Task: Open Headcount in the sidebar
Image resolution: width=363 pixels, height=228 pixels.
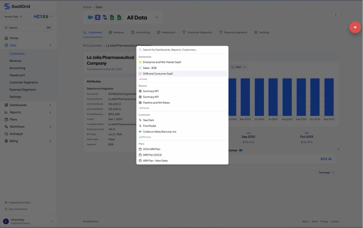Action: click(x=17, y=75)
